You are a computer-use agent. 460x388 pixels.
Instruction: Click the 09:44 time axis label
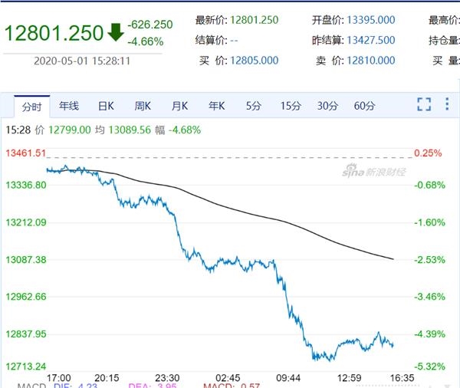point(288,378)
